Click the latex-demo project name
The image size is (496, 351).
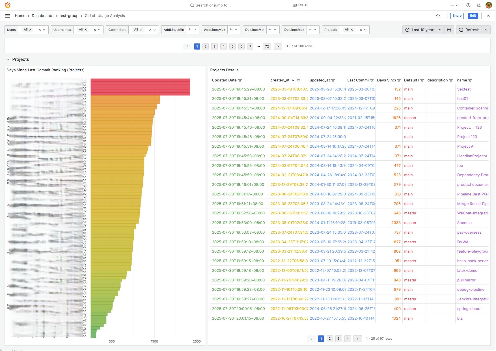(x=467, y=271)
